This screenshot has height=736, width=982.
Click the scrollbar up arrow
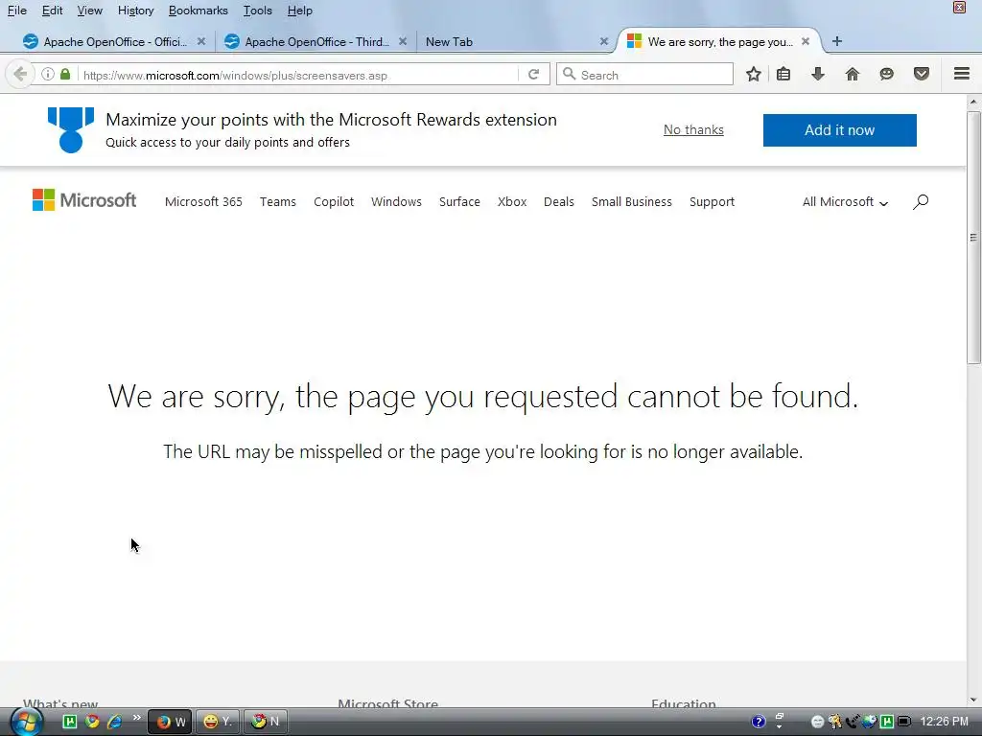(x=973, y=102)
